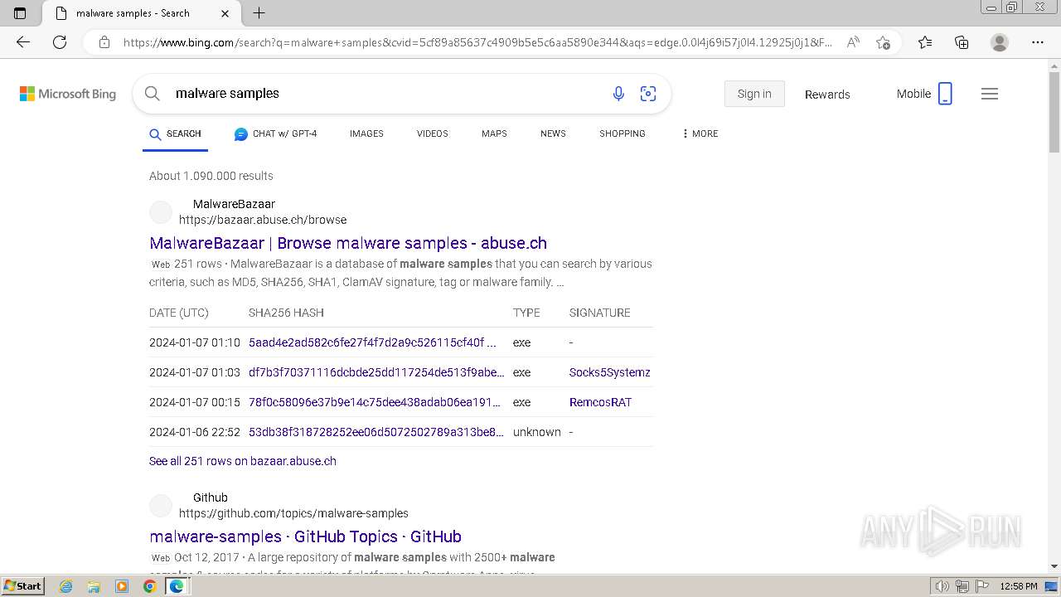
Task: Launch Google Chrome from taskbar
Action: coord(149,586)
